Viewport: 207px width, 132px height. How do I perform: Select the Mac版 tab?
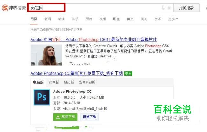click(69, 82)
